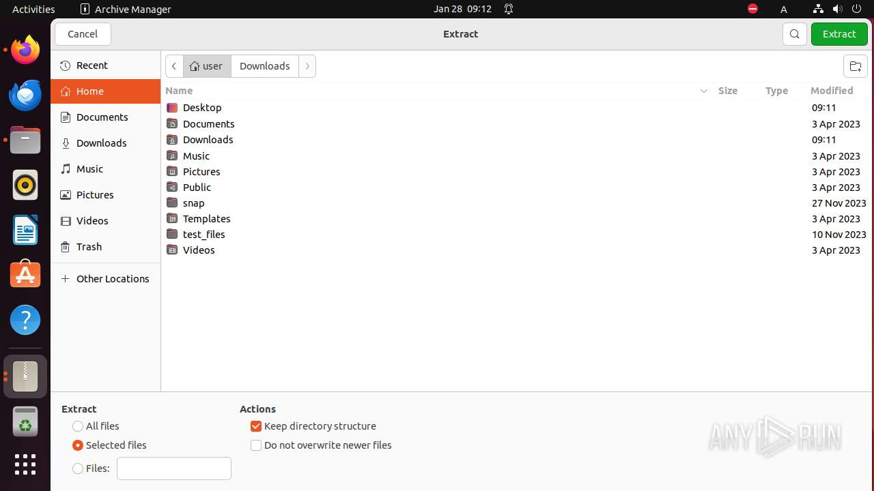Open Downloads in the sidebar

pos(105,143)
